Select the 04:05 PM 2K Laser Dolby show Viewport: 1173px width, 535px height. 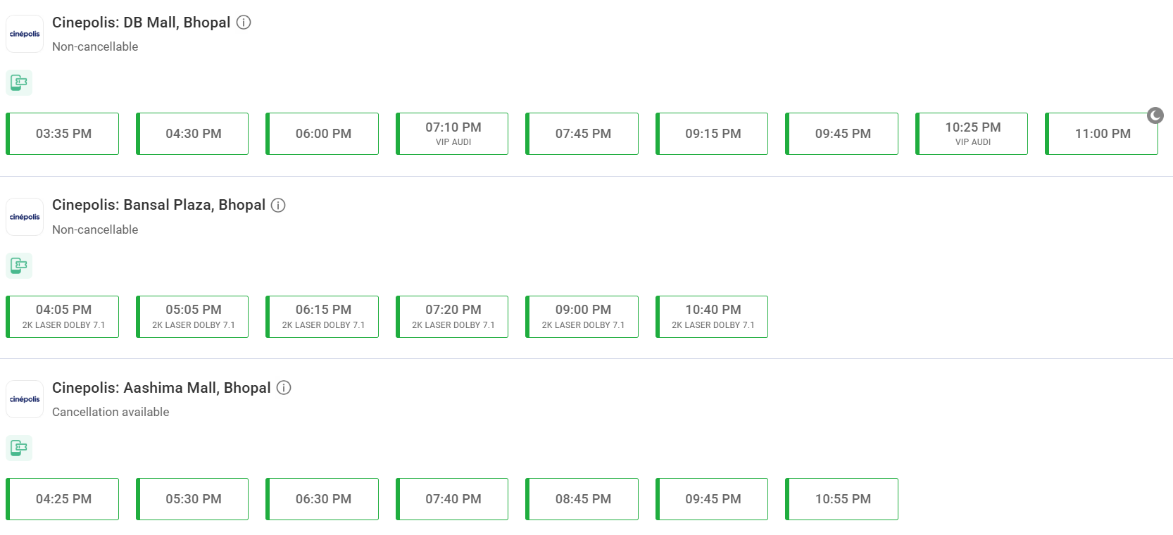click(63, 317)
